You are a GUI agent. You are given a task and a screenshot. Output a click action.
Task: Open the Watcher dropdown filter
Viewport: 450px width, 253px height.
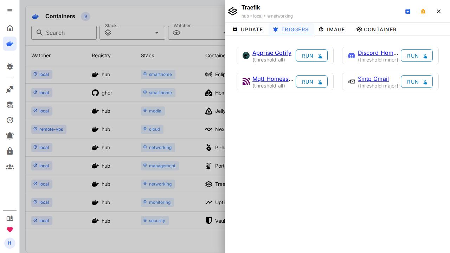point(197,33)
